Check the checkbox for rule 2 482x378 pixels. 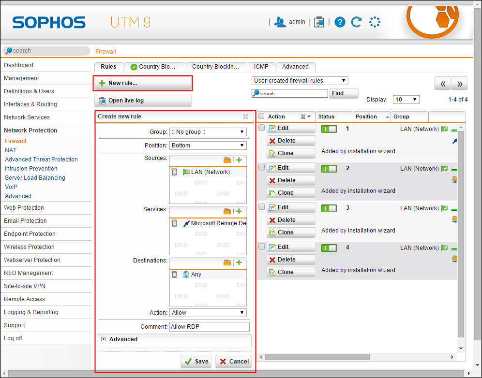coord(262,167)
